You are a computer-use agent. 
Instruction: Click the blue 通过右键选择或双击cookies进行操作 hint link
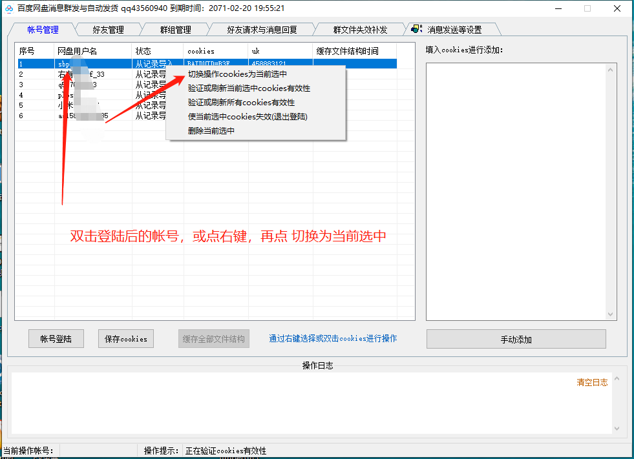(332, 338)
